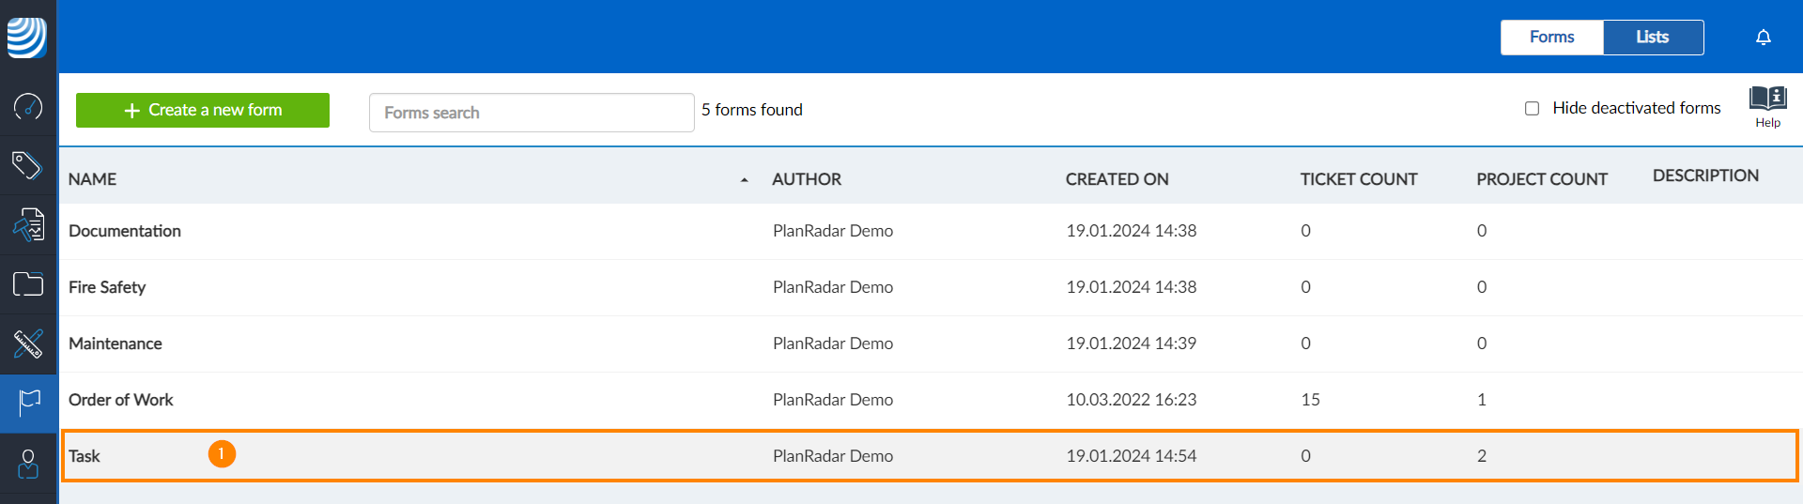Switch to the Lists tab
This screenshot has height=504, width=1803.
click(x=1653, y=38)
